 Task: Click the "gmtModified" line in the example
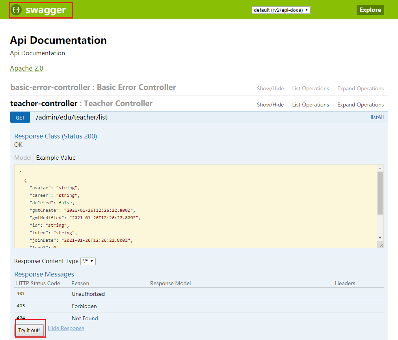[x=85, y=218]
